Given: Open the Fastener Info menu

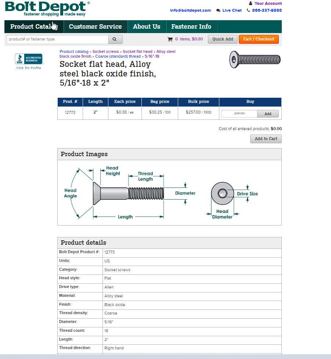Looking at the screenshot, I should (x=191, y=26).
